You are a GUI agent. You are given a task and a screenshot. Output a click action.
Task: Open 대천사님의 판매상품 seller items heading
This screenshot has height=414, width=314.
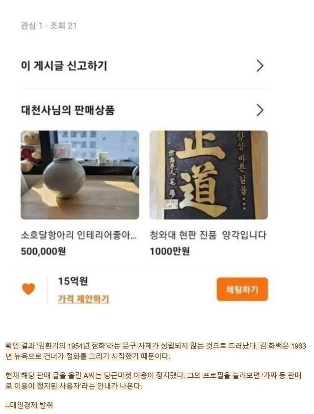click(68, 110)
